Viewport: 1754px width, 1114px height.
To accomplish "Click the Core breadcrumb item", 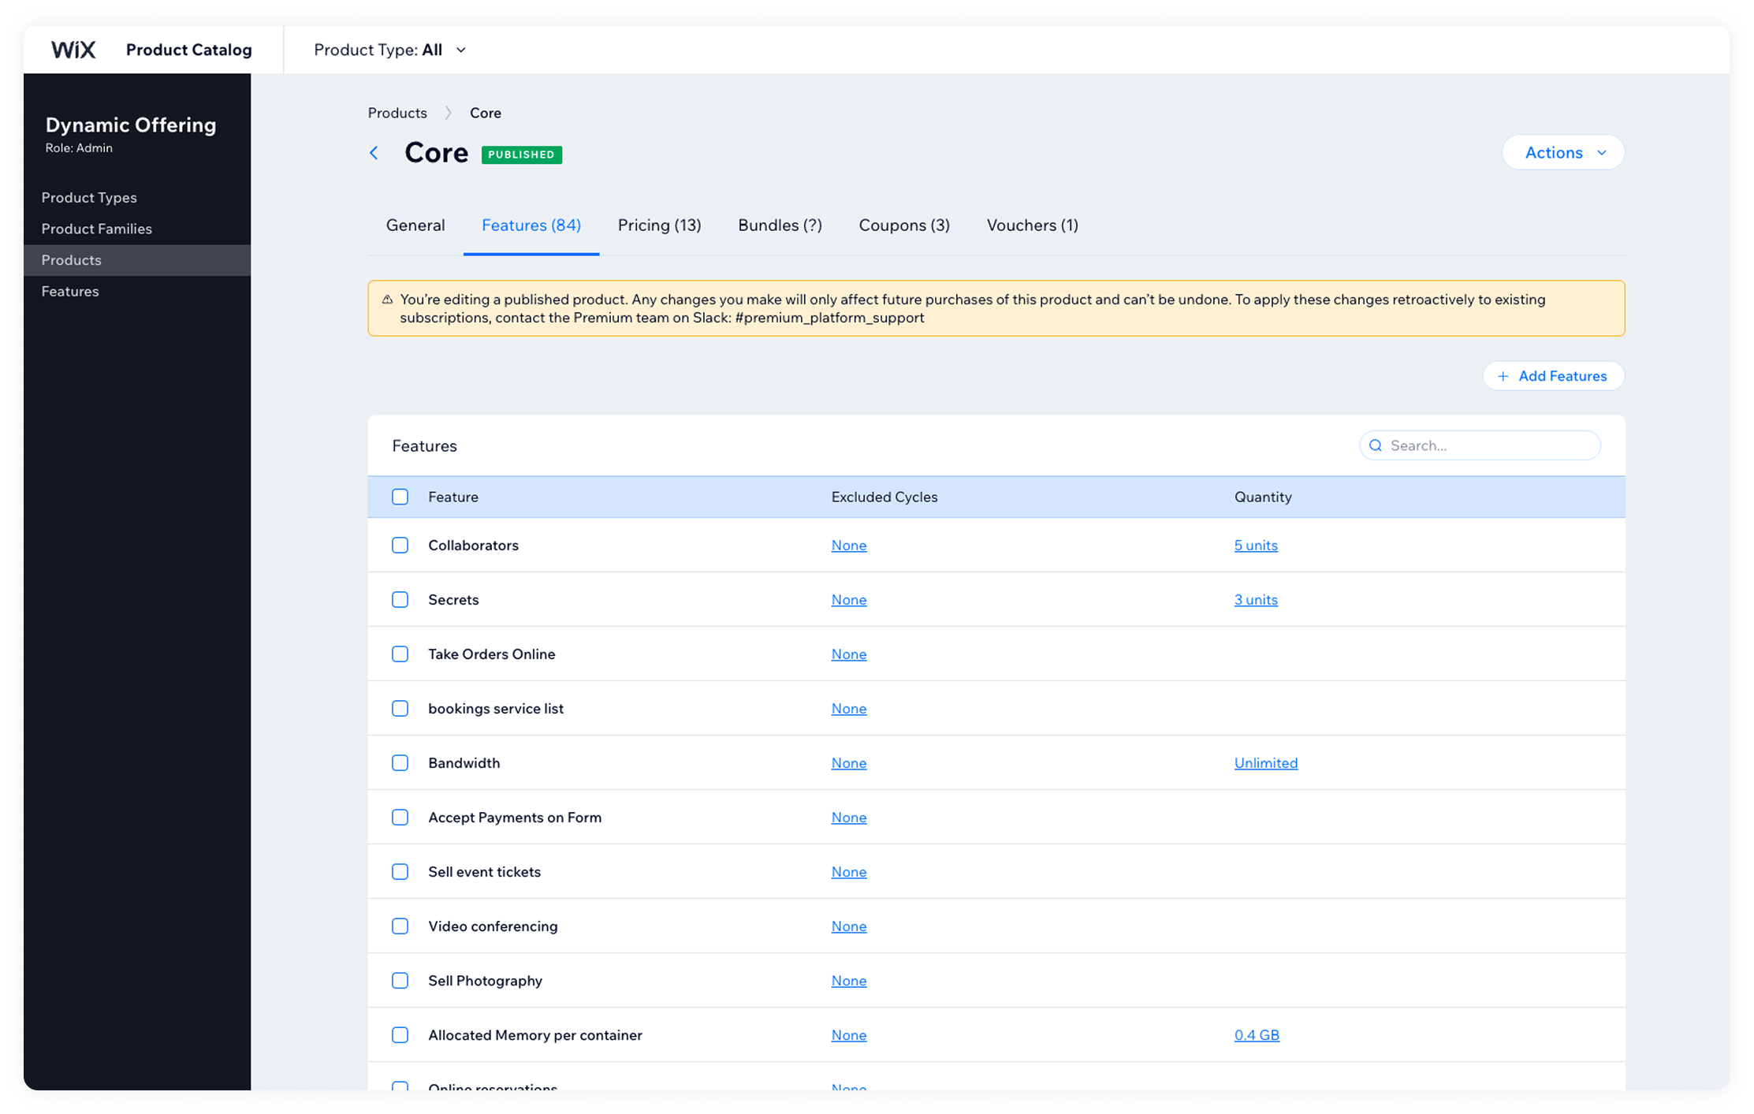I will [x=486, y=113].
